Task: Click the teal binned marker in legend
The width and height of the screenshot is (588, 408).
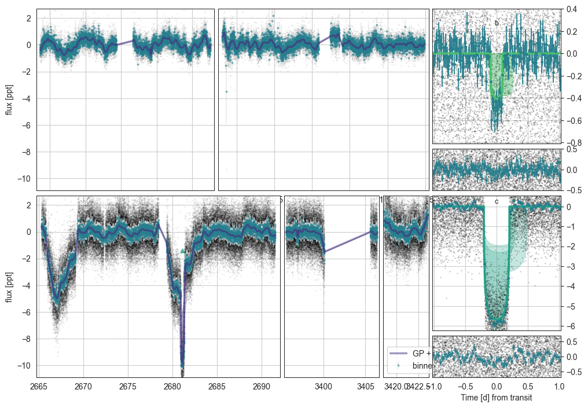Action: pos(398,366)
